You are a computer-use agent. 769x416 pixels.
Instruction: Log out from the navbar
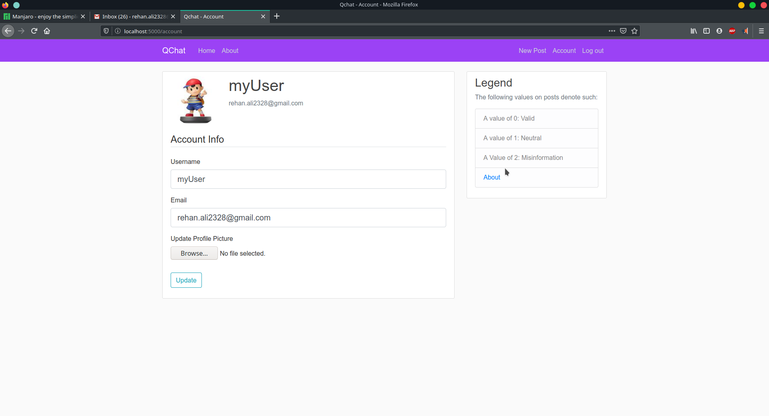point(593,50)
